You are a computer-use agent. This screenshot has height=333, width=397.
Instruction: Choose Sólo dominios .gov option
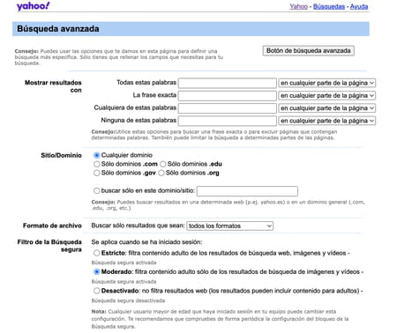click(96, 173)
